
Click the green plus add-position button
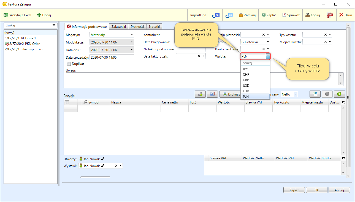point(339,94)
